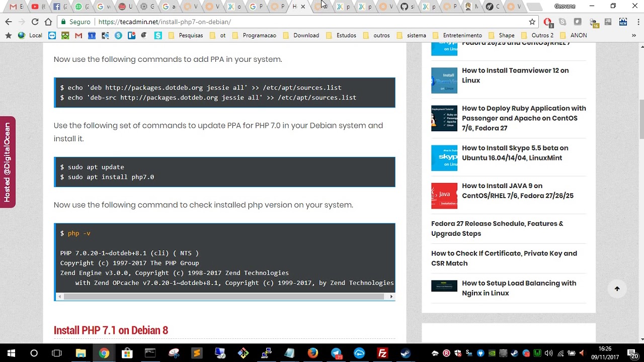The width and height of the screenshot is (644, 362).
Task: Open Windows Start menu
Action: click(x=11, y=353)
